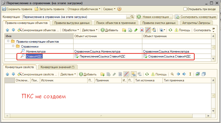Click Добавить in object rules toolbar
This screenshot has width=221, height=123.
click(109, 30)
